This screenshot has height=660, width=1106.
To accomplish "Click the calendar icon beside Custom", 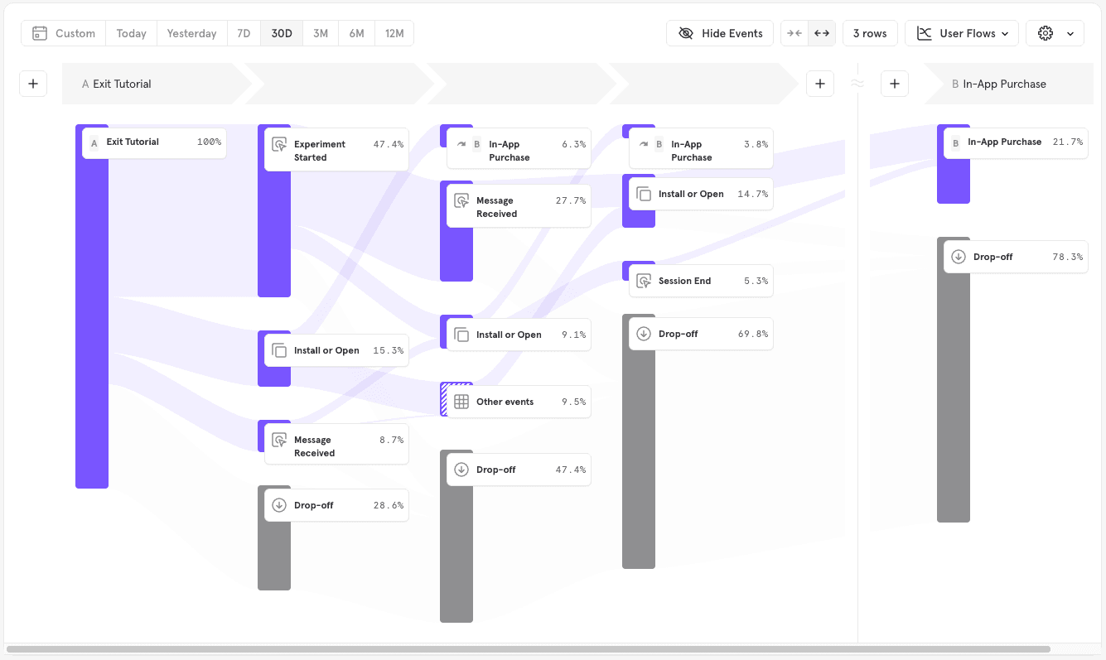I will 40,33.
